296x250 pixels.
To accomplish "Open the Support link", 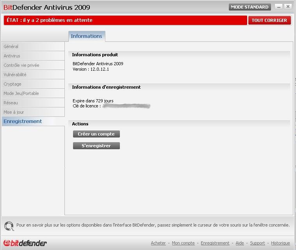I will click(257, 243).
